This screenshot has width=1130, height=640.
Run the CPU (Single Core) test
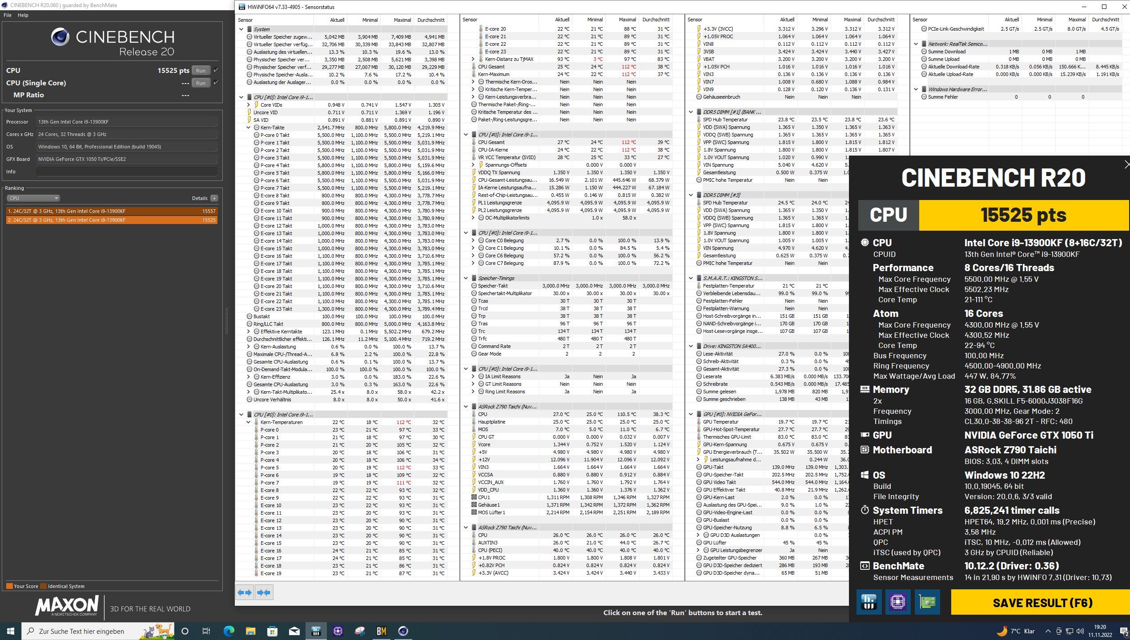[x=201, y=83]
